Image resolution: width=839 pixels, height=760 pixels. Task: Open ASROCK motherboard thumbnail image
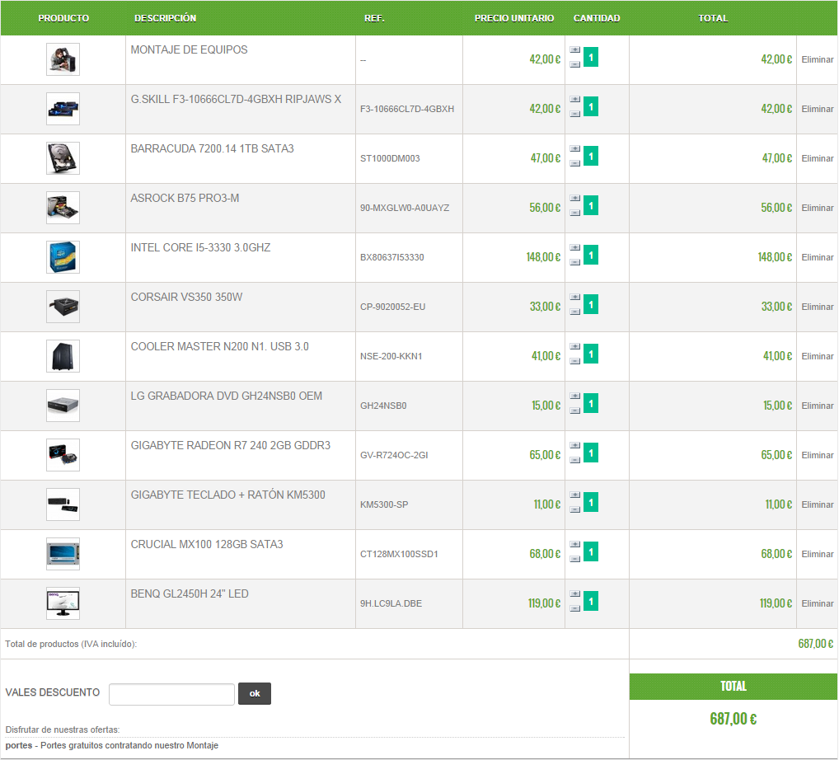tap(63, 208)
